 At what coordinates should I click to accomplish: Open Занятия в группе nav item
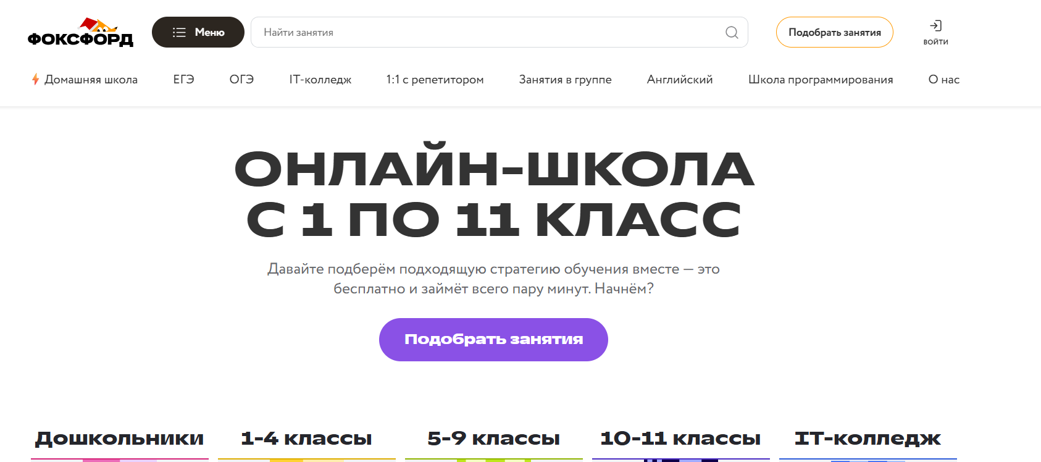565,80
